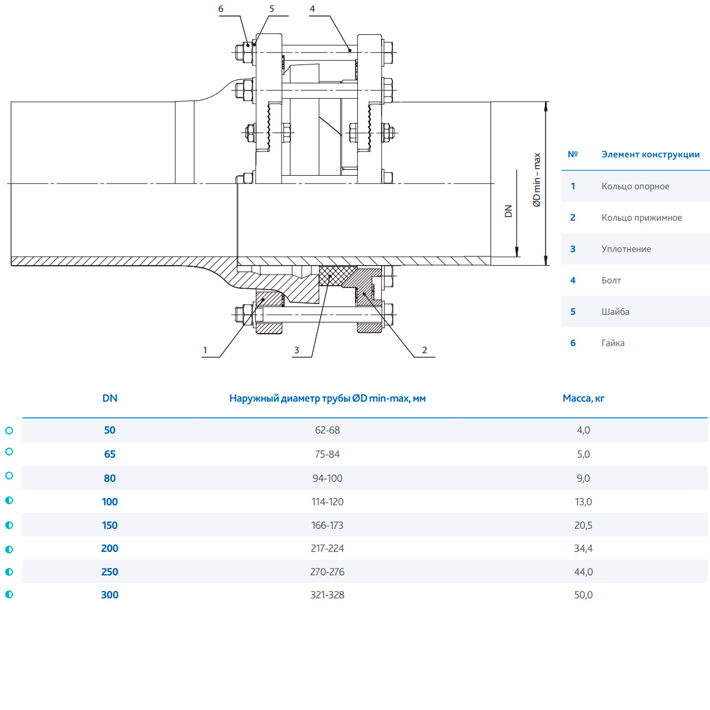Click callout number 2 below the drawing
710x710 pixels.
[424, 350]
